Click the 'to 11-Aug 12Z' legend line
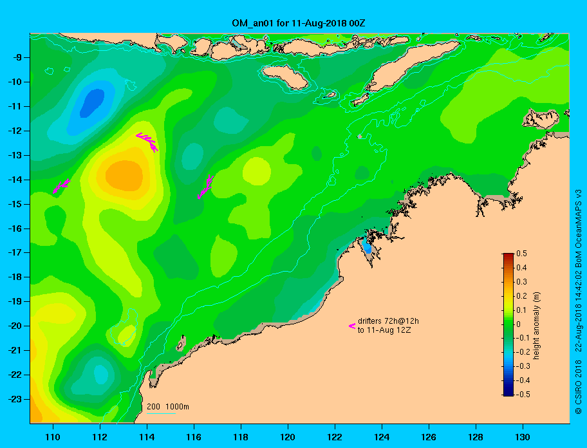587x448 pixels. click(x=384, y=330)
